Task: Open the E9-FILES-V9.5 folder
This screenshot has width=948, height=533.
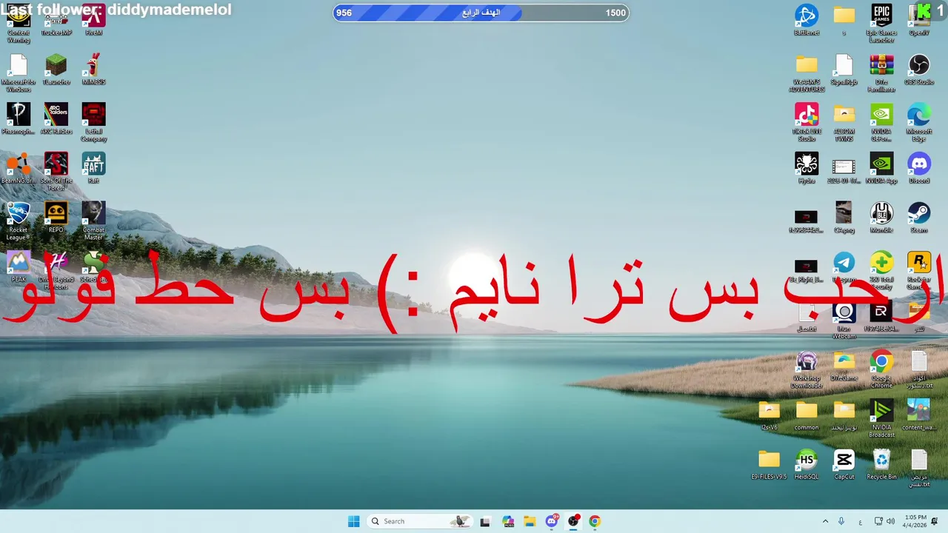Action: pos(769,465)
